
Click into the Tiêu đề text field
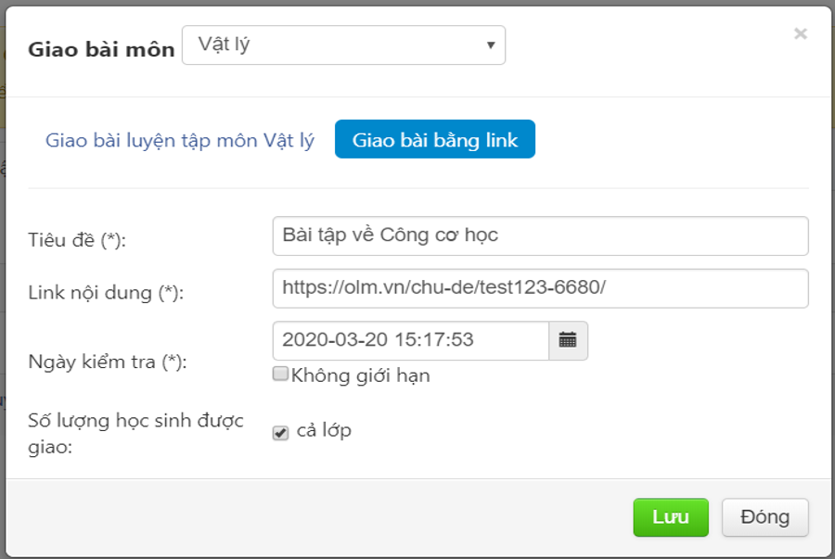coord(540,235)
